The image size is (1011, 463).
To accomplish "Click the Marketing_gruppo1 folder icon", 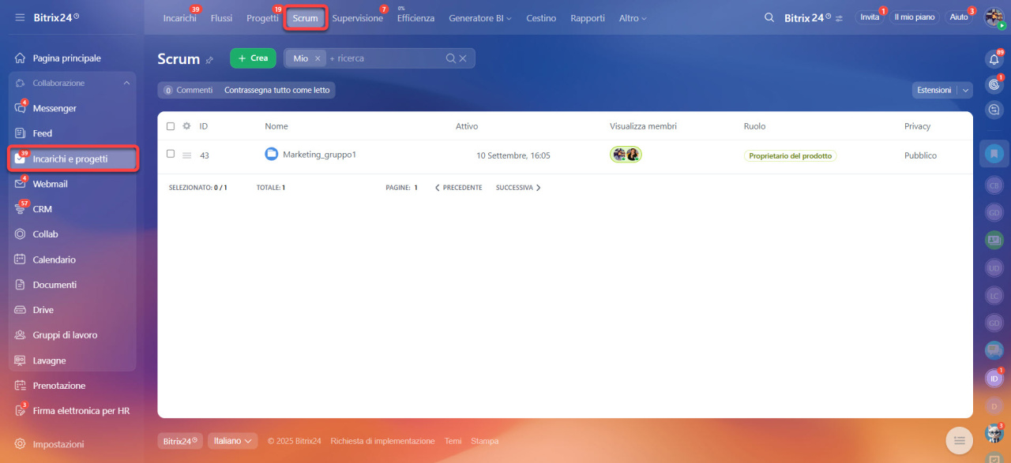I will 272,155.
